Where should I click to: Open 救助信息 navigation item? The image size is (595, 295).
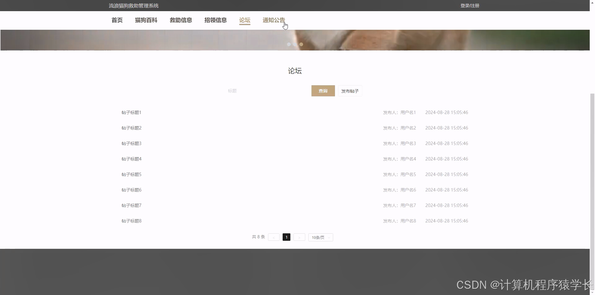click(x=181, y=20)
